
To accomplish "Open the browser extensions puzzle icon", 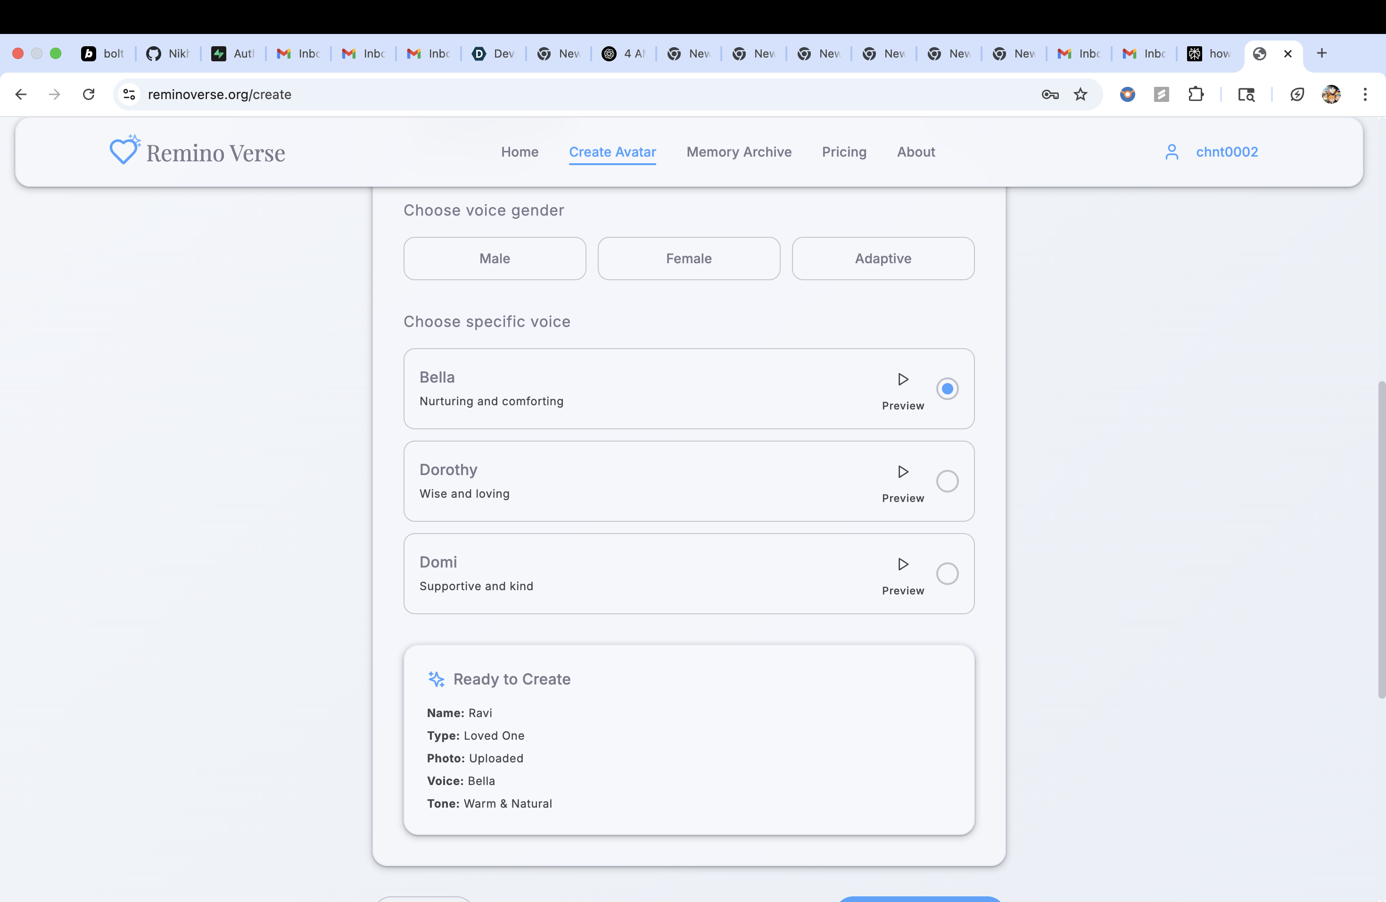I will pos(1196,94).
